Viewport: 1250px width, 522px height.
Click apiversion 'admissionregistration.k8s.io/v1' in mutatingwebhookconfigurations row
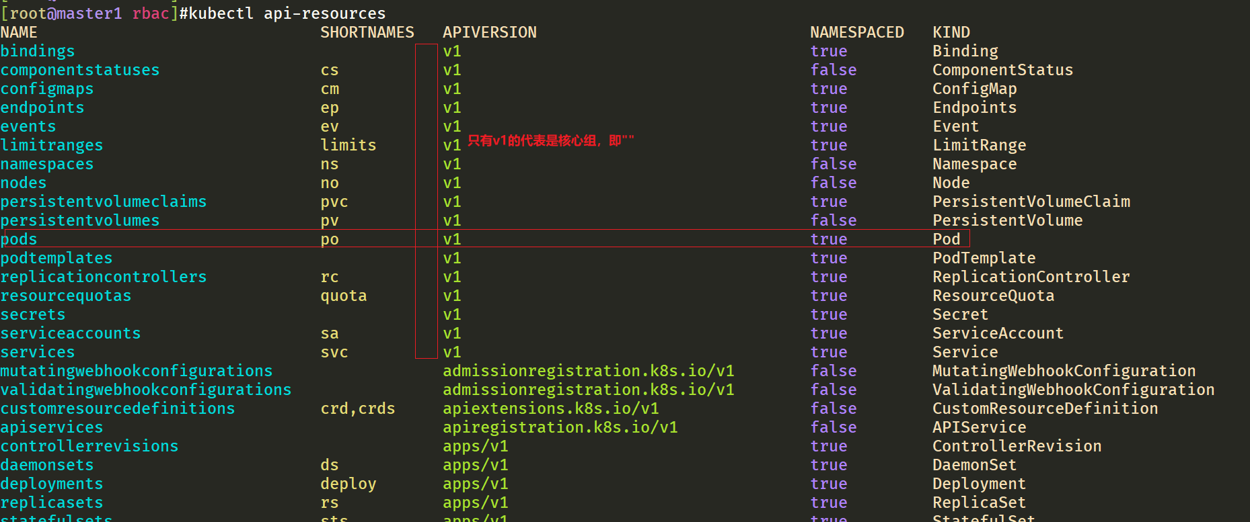pos(589,371)
